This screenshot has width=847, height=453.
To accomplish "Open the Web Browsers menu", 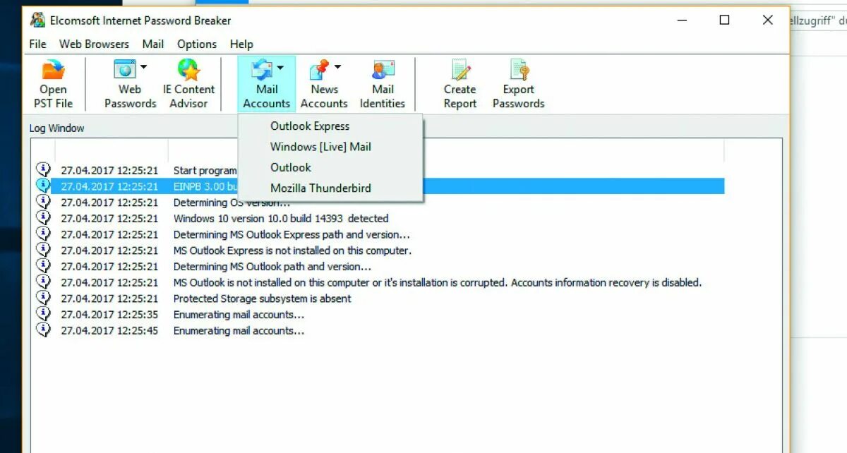I will pyautogui.click(x=94, y=44).
